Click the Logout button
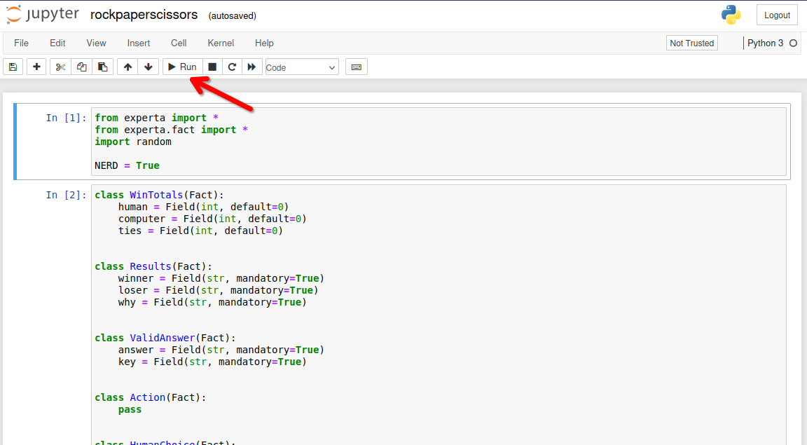807x445 pixels. (777, 15)
